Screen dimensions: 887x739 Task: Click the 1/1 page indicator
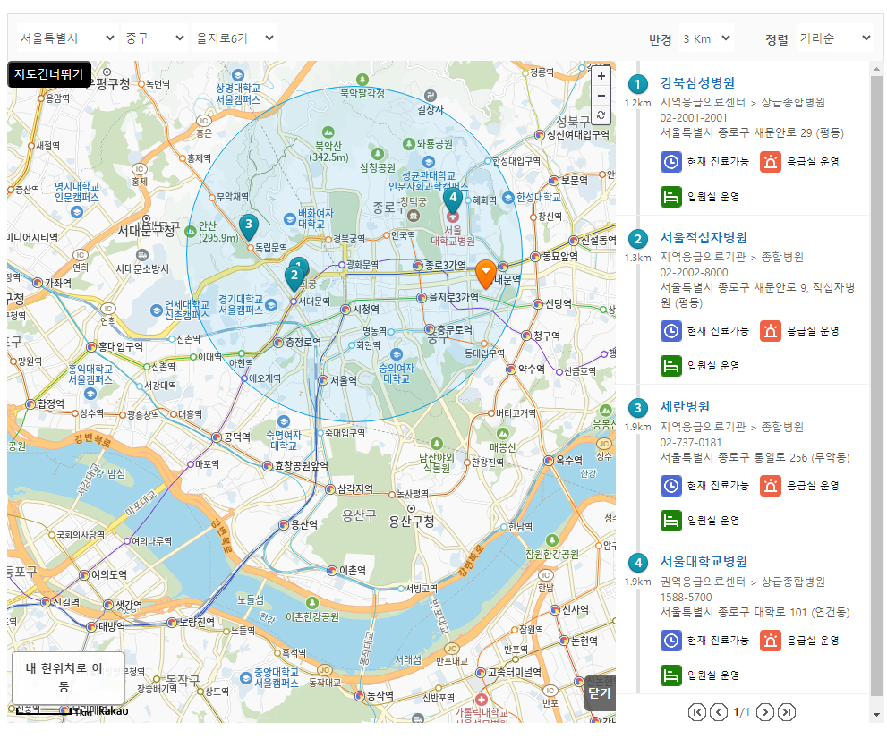[741, 712]
